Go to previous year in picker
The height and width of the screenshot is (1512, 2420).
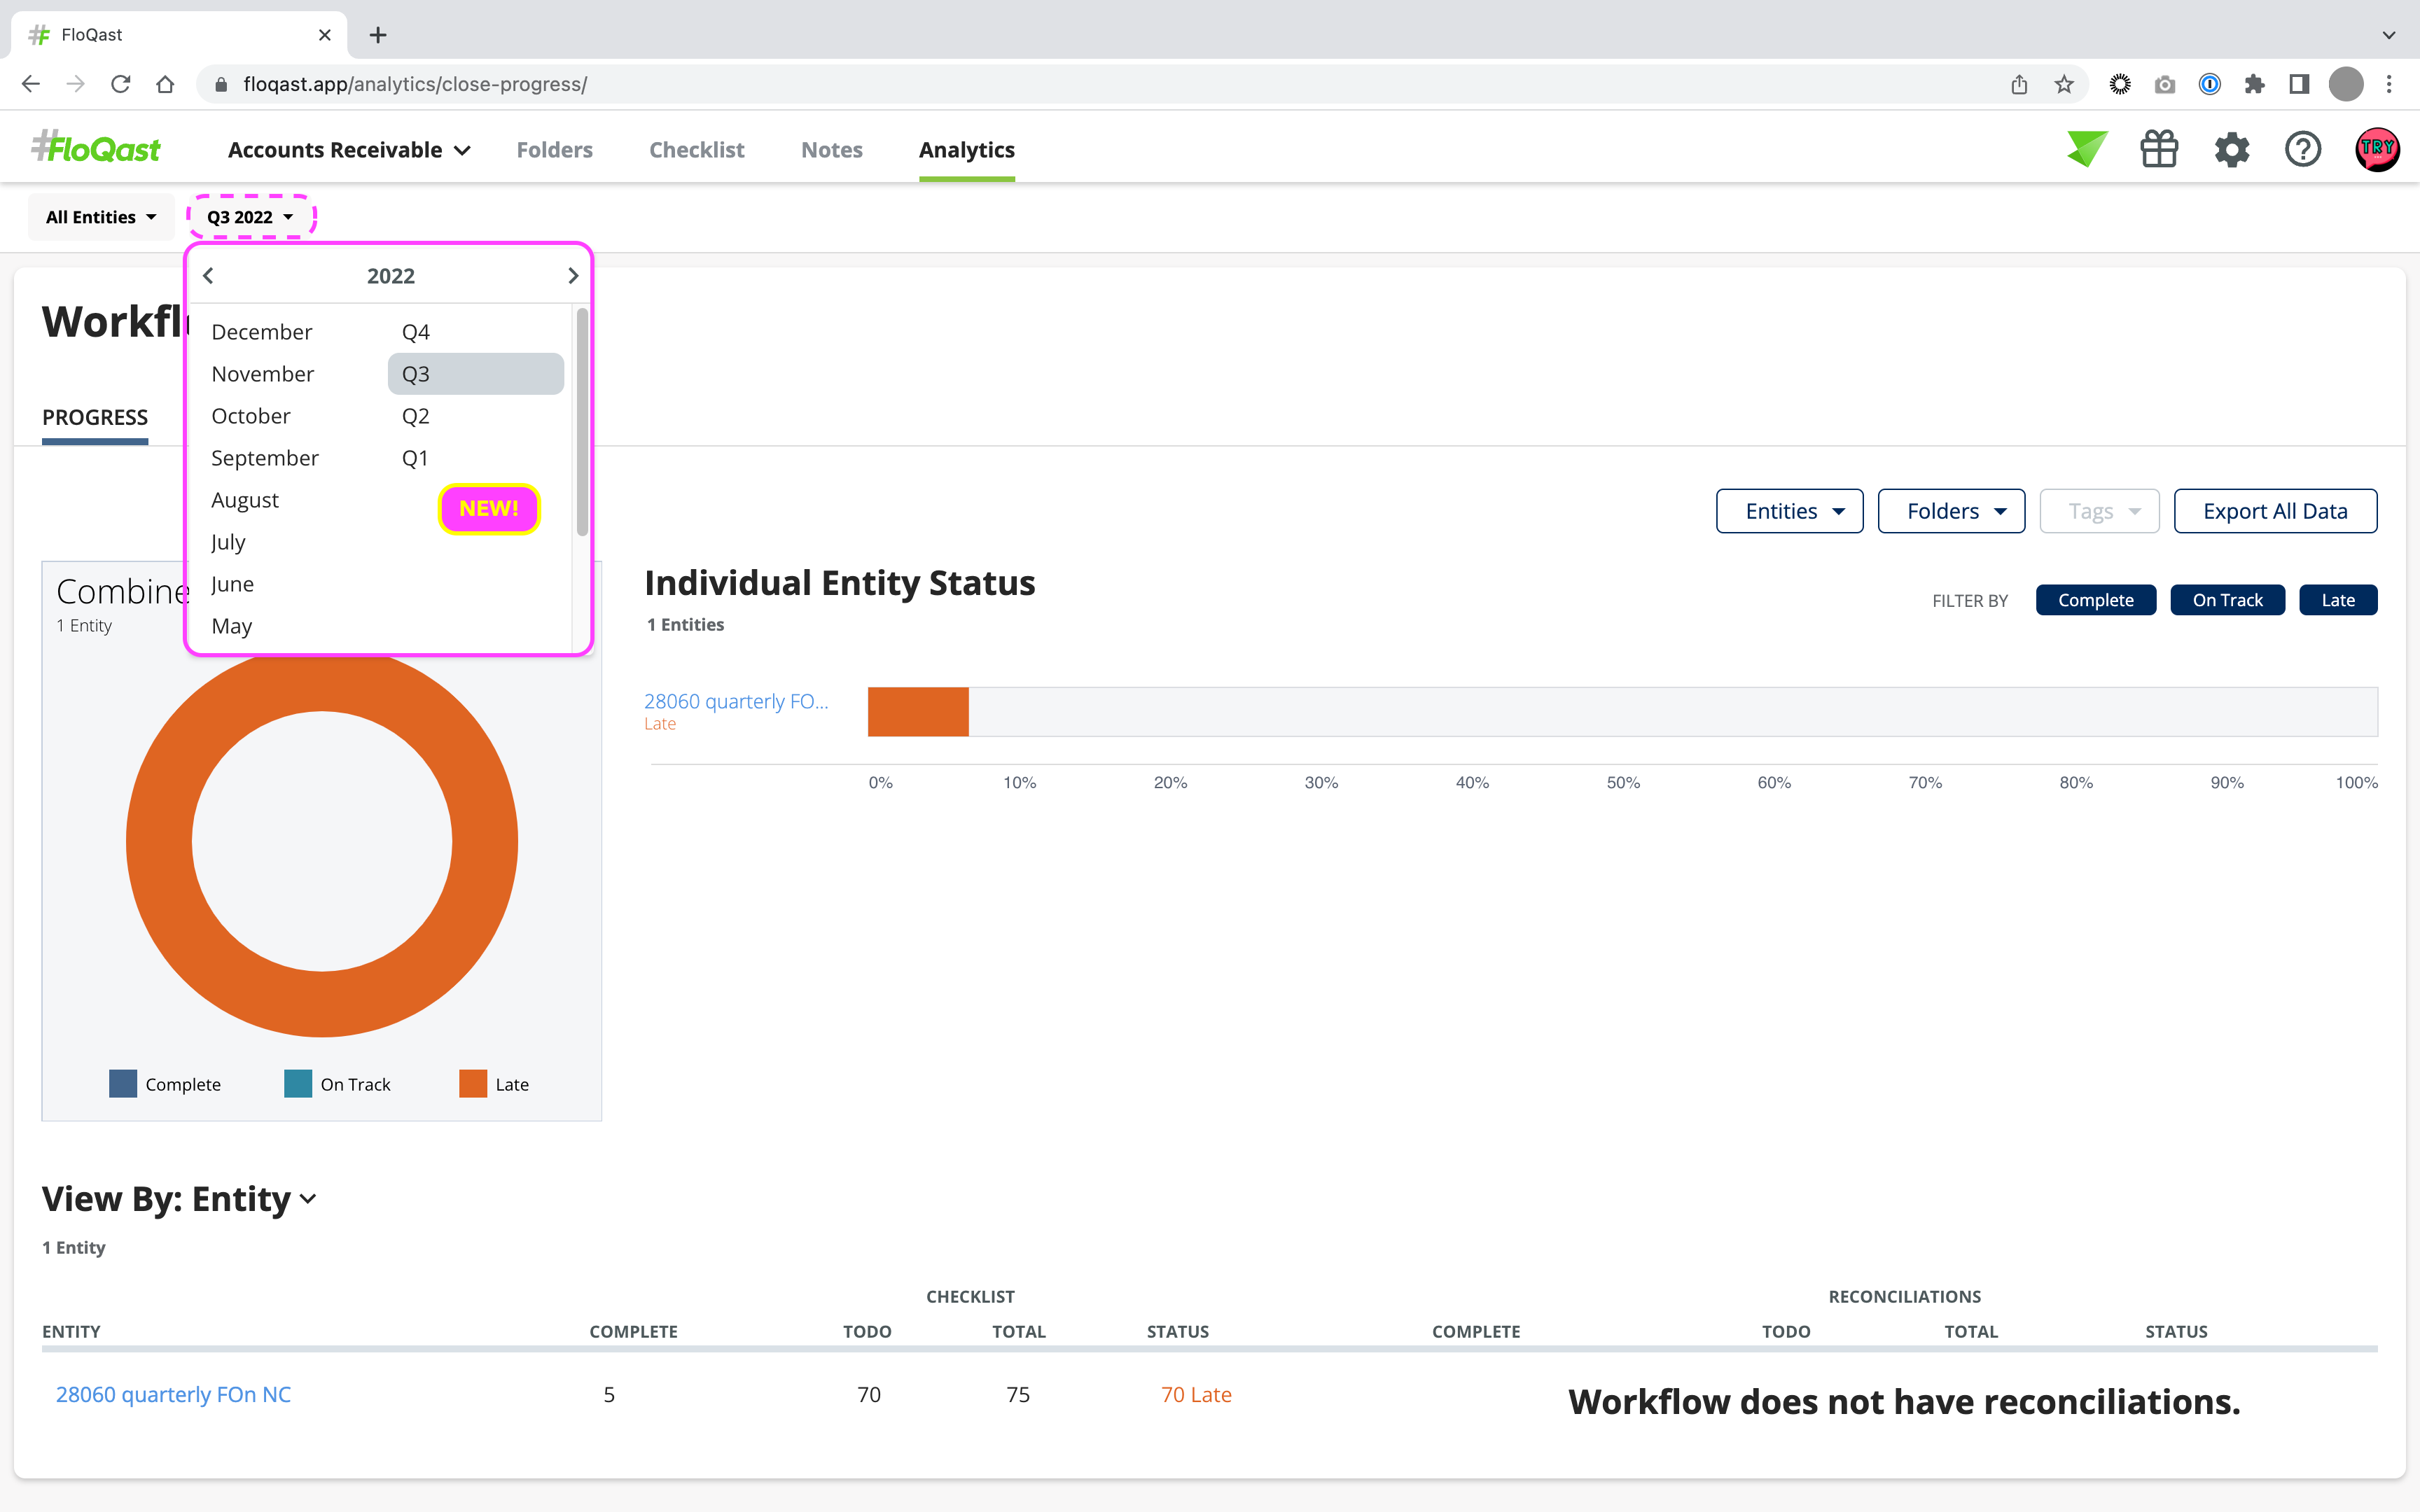[x=208, y=275]
